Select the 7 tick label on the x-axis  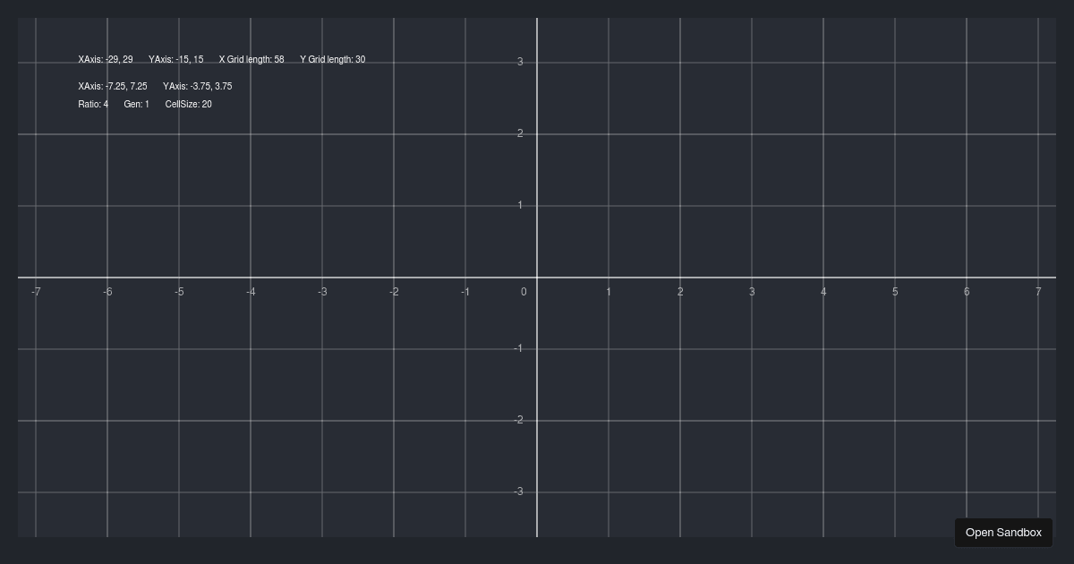pos(1038,292)
